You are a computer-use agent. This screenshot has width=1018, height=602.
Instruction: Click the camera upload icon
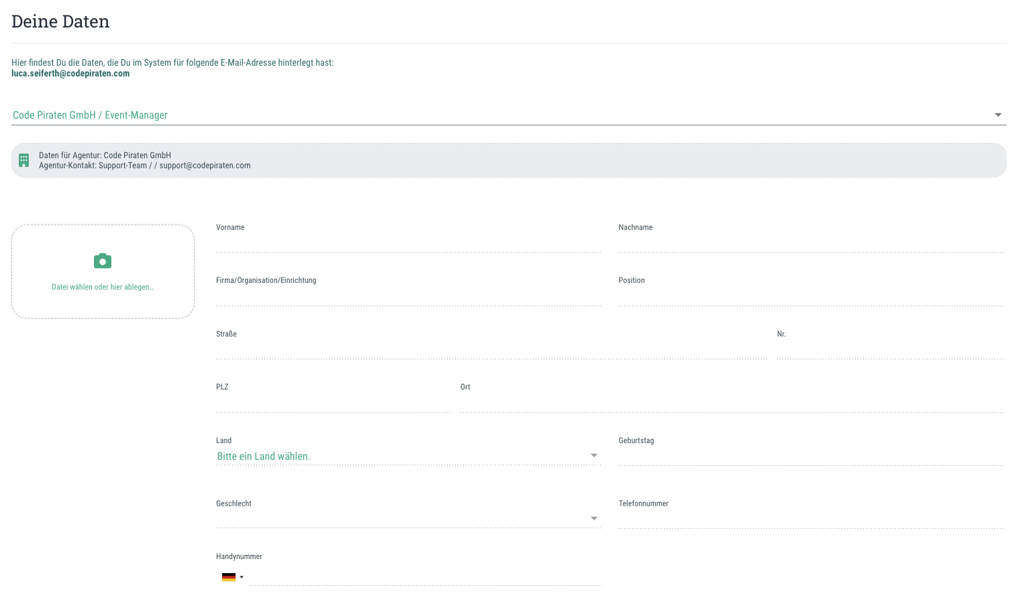pyautogui.click(x=103, y=261)
